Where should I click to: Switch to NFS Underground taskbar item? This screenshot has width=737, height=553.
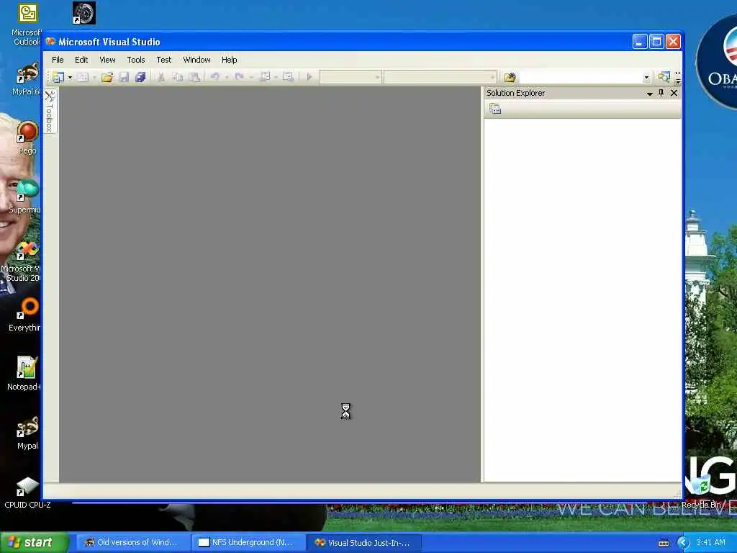248,543
